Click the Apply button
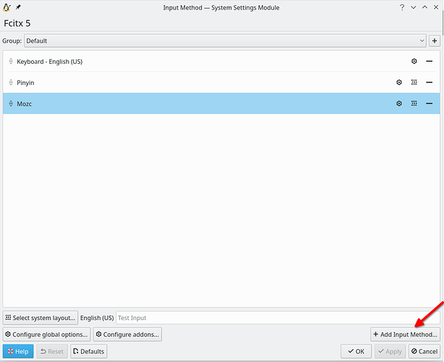Screen dimensions: 444x362 (390, 352)
